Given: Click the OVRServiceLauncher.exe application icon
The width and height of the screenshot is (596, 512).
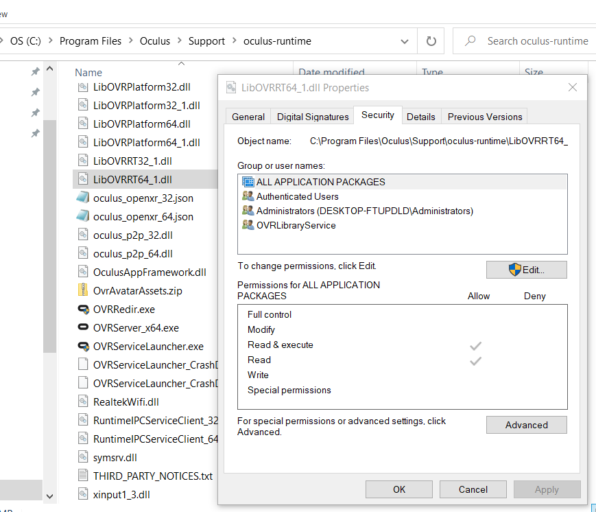Looking at the screenshot, I should click(83, 346).
